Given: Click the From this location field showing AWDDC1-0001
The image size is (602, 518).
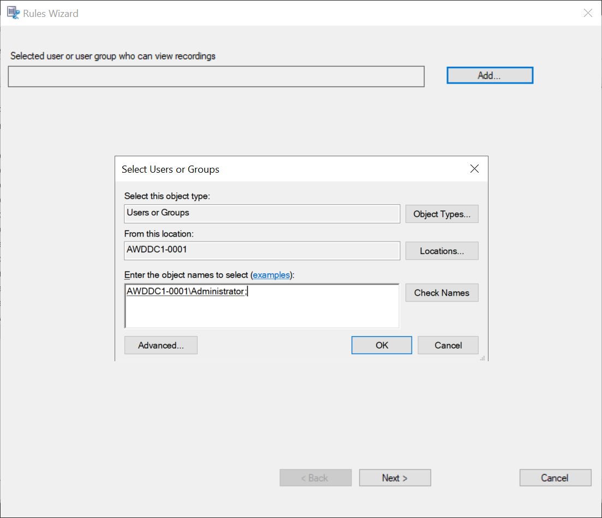Looking at the screenshot, I should (x=262, y=251).
